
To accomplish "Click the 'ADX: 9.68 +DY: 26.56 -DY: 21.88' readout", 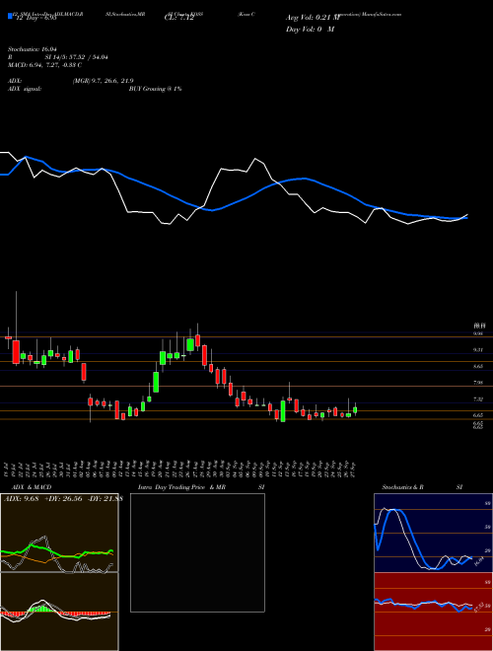I will point(63,499).
